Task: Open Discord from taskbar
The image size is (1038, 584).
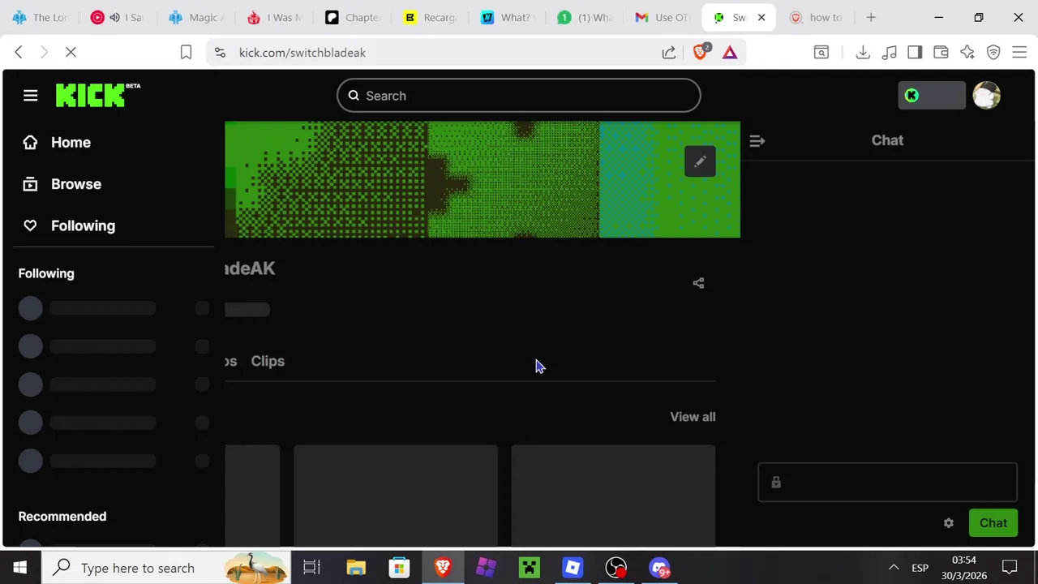Action: [659, 568]
